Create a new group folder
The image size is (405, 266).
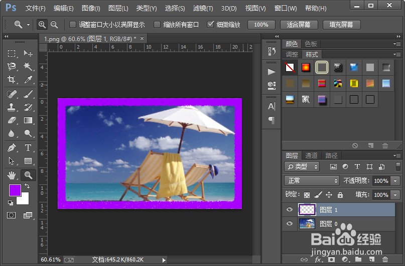tap(358, 259)
